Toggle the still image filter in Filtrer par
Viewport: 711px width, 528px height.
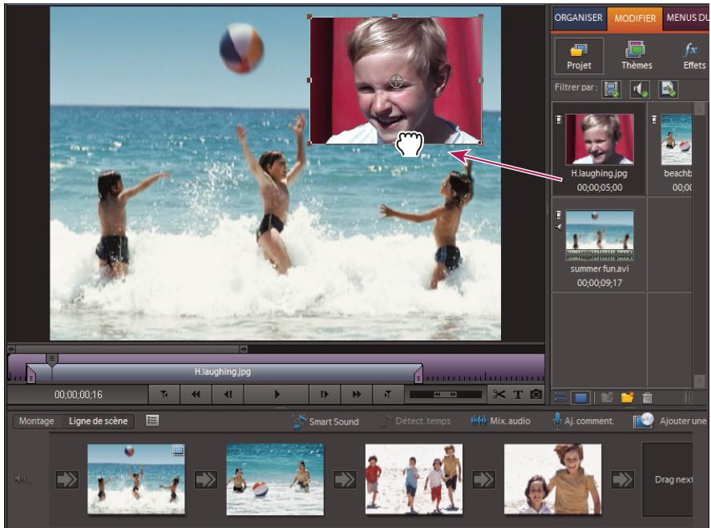[669, 89]
